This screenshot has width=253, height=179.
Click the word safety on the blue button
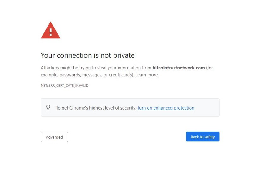point(210,137)
